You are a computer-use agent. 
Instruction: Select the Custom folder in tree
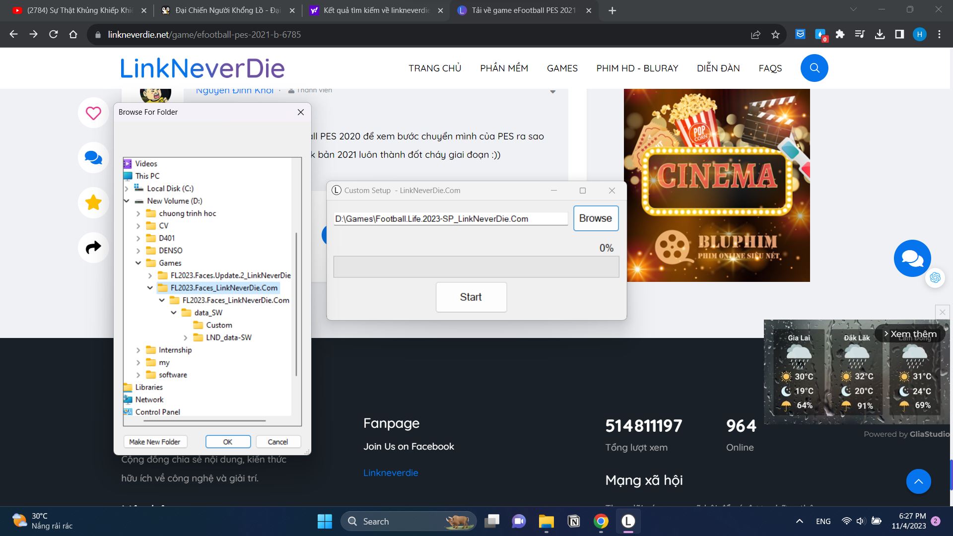[x=219, y=325]
